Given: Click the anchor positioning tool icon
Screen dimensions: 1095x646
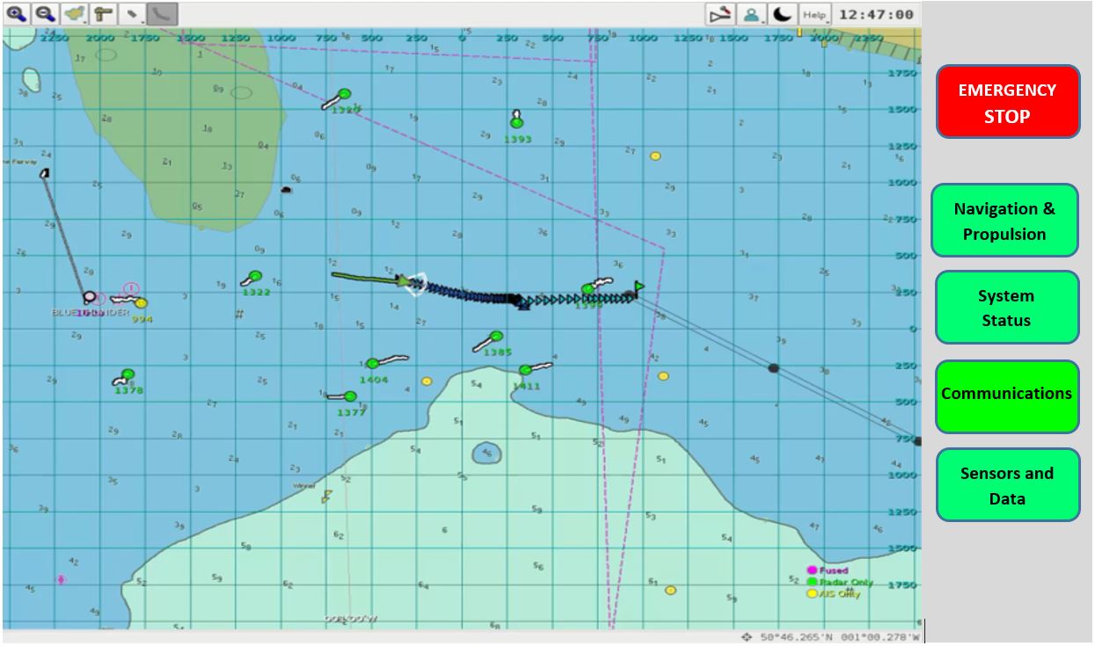Looking at the screenshot, I should (103, 13).
